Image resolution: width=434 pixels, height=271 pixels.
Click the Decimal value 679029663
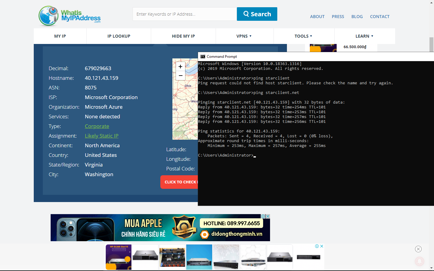[98, 68]
